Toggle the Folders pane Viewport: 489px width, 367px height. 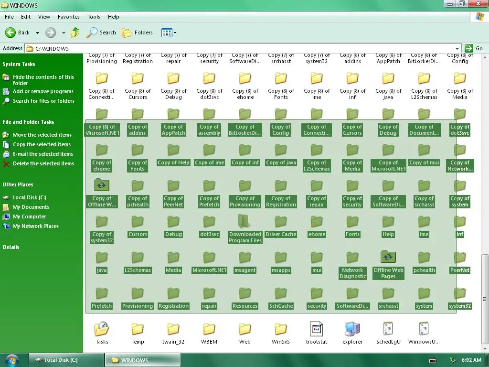[x=137, y=32]
